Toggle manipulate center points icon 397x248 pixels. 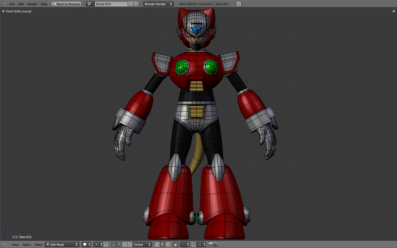[106, 244]
